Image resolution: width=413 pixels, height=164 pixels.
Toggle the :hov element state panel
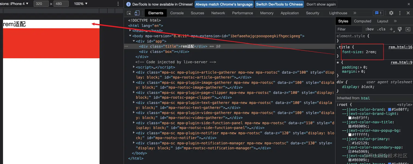(x=370, y=29)
